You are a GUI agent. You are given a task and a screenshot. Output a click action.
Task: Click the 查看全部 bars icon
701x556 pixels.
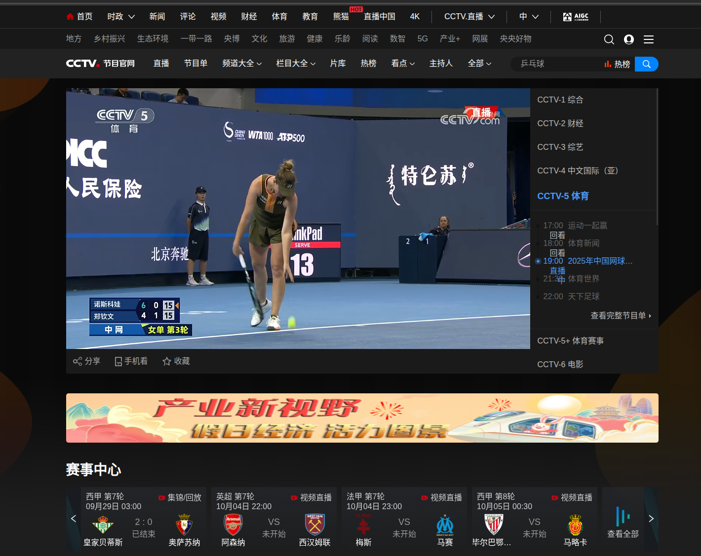click(623, 517)
